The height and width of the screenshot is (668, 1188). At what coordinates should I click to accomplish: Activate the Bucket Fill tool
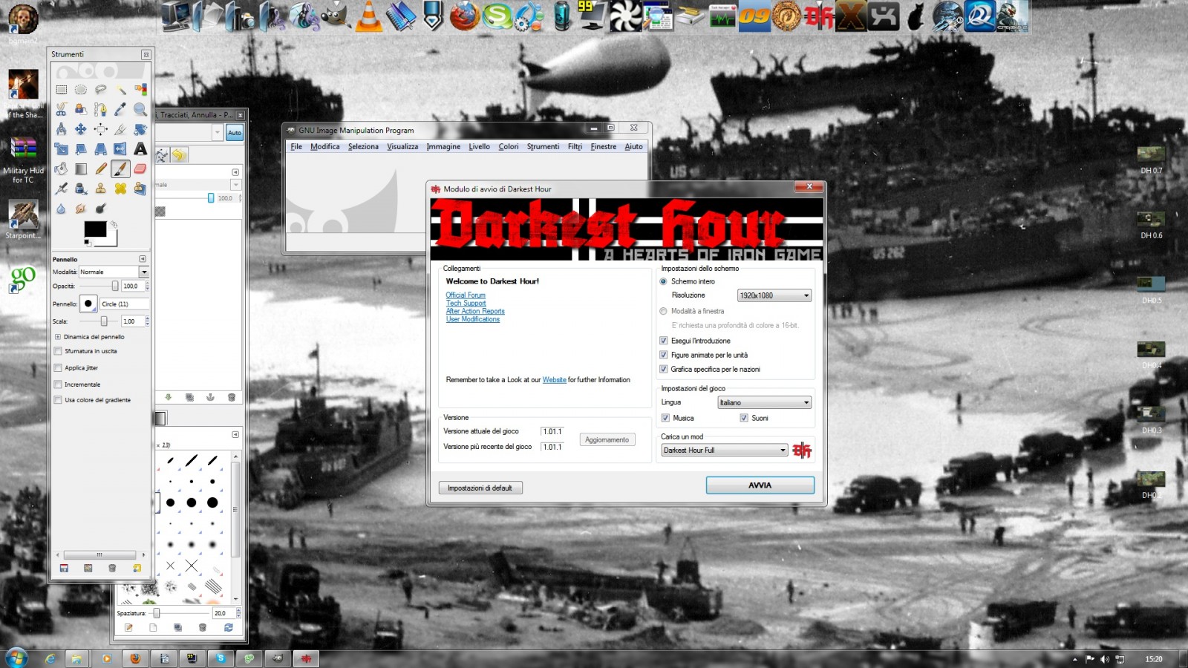[x=62, y=169]
